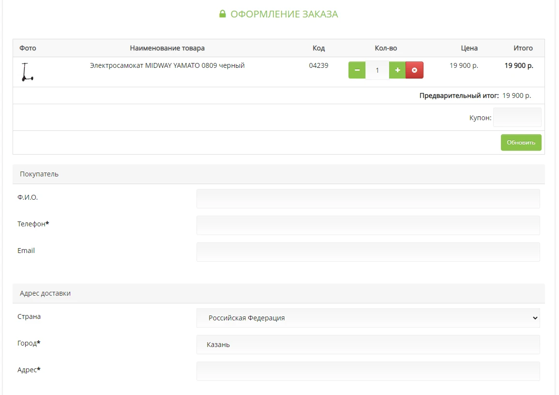
Task: Increase quantity with the plus button
Action: point(397,70)
